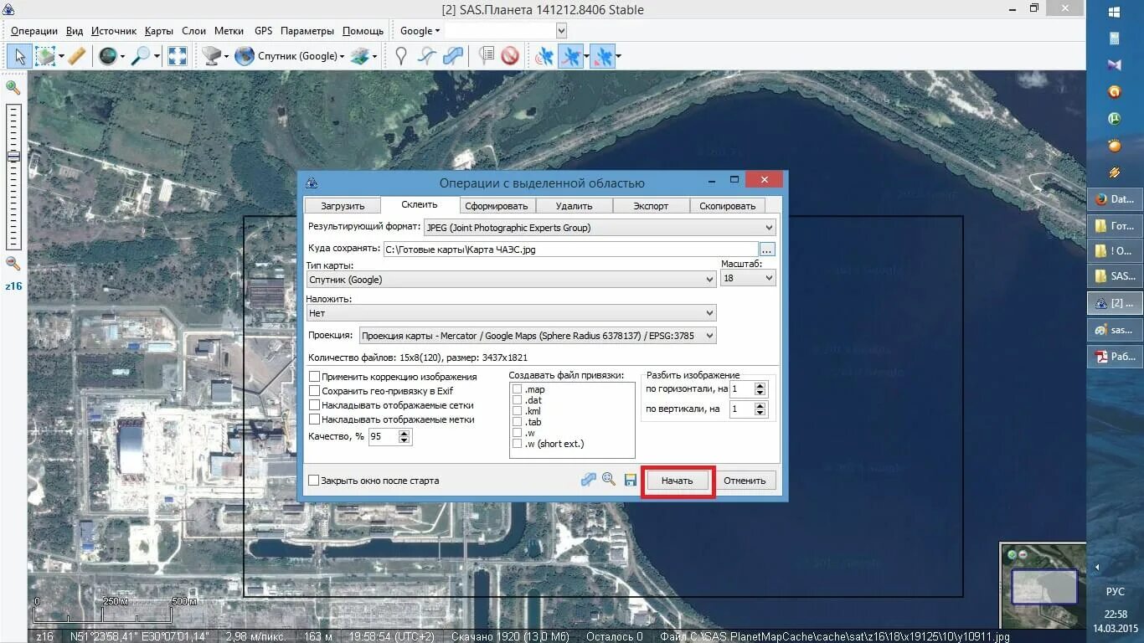Toggle the GPS track display icon
The image size is (1144, 643).
[x=571, y=56]
